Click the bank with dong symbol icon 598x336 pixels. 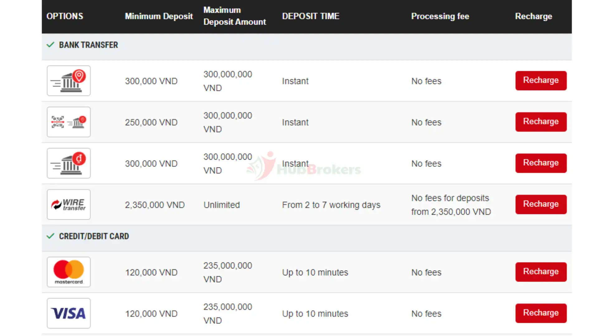[69, 163]
